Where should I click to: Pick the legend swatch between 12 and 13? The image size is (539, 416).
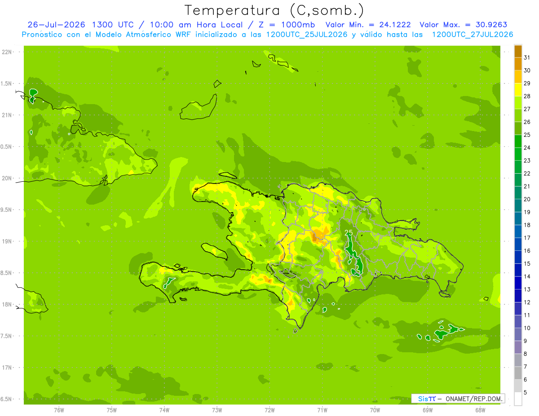click(x=518, y=296)
